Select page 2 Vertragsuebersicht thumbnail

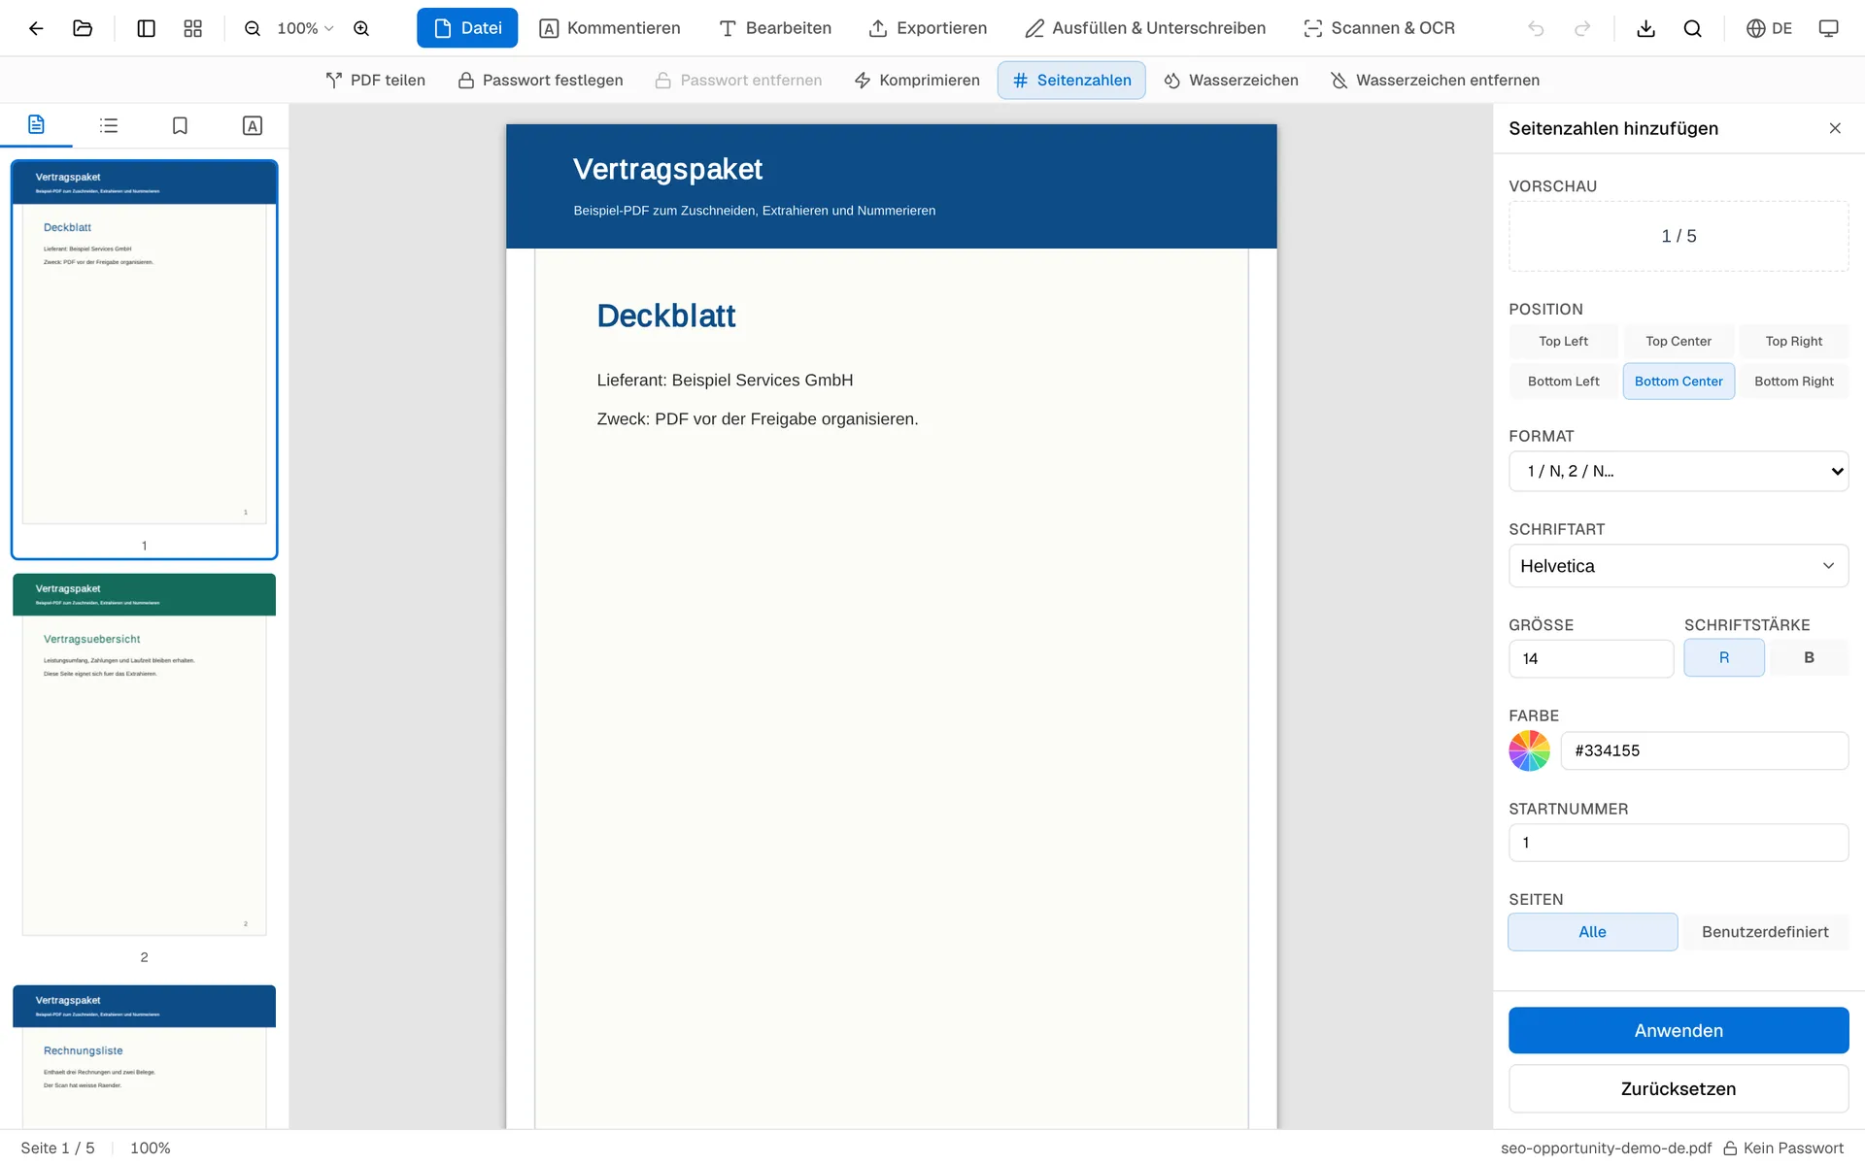tap(144, 755)
